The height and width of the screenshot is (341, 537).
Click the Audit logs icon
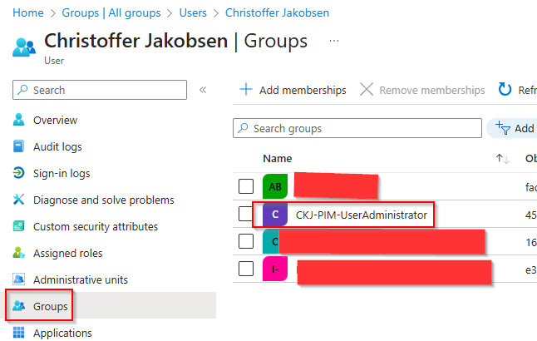19,146
